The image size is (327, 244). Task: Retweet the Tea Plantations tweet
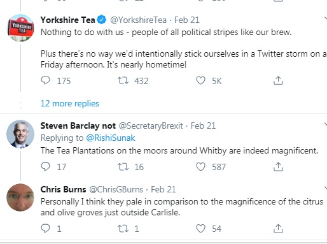(x=123, y=167)
